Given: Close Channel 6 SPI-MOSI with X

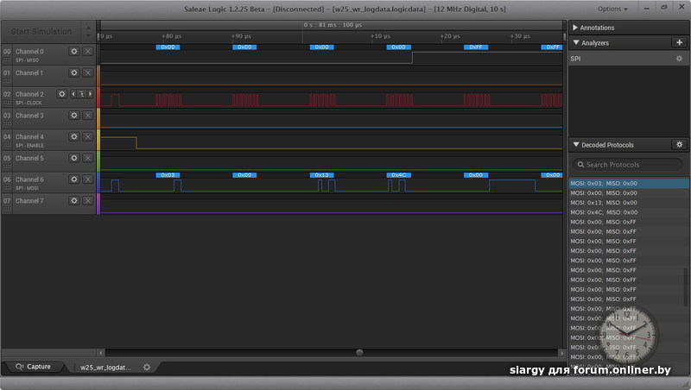Looking at the screenshot, I should (x=87, y=179).
